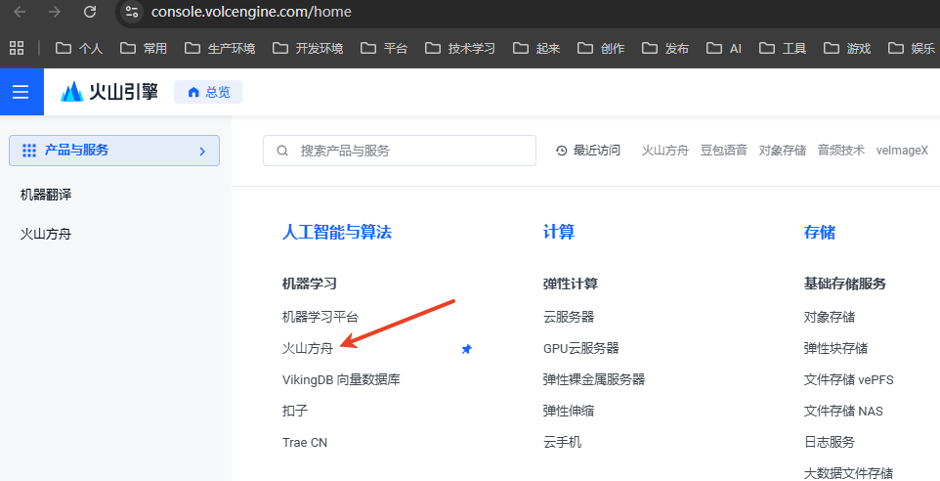
Task: Open recent 火山方舟 link
Action: [x=664, y=150]
